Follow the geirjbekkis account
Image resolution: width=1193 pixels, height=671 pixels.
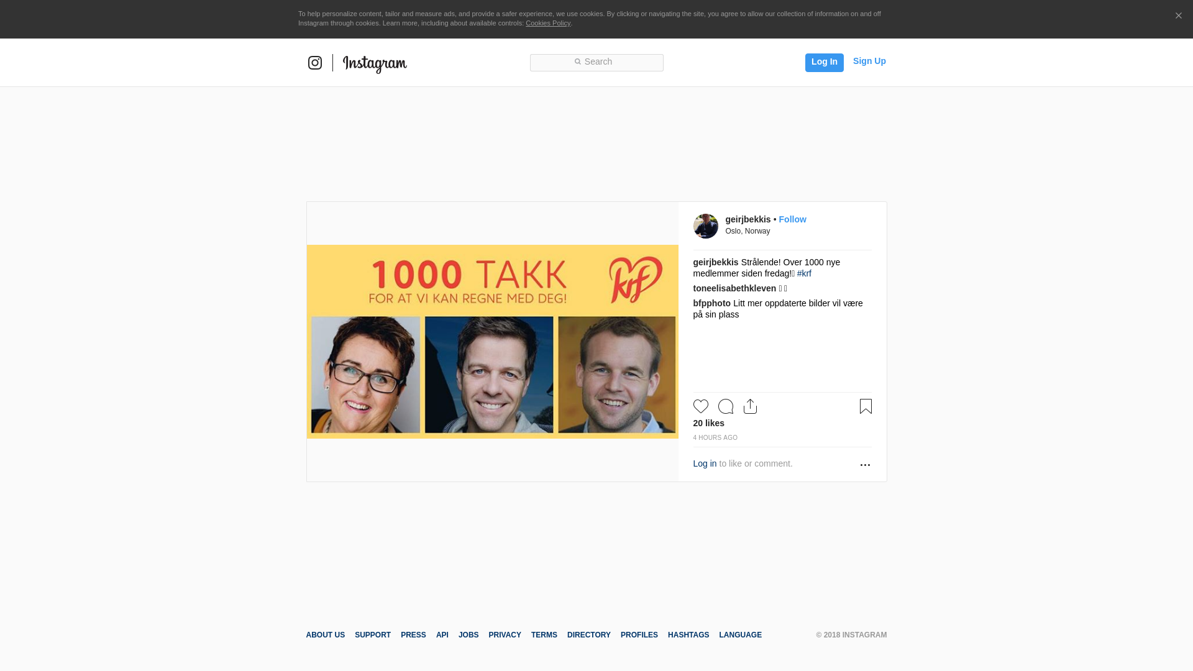[792, 219]
